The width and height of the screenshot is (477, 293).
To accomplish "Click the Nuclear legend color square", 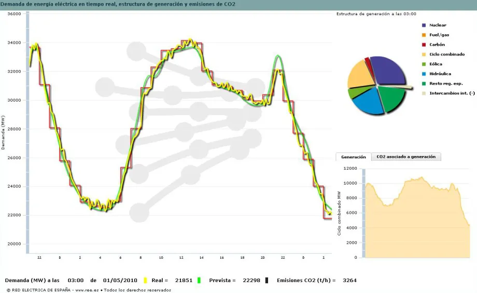I will tap(424, 25).
